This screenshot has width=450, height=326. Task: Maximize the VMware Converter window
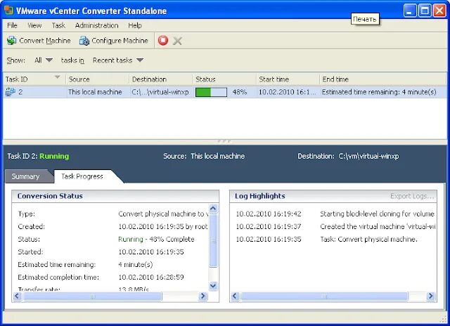tap(425, 11)
